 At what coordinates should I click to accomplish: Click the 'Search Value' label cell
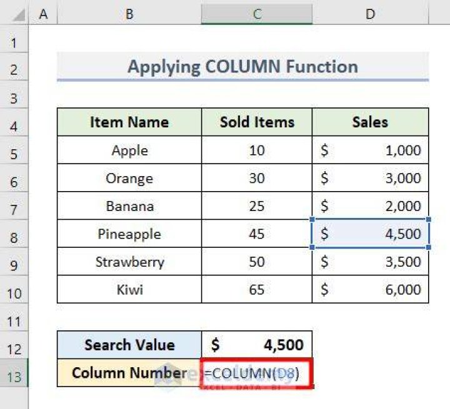[x=129, y=345]
